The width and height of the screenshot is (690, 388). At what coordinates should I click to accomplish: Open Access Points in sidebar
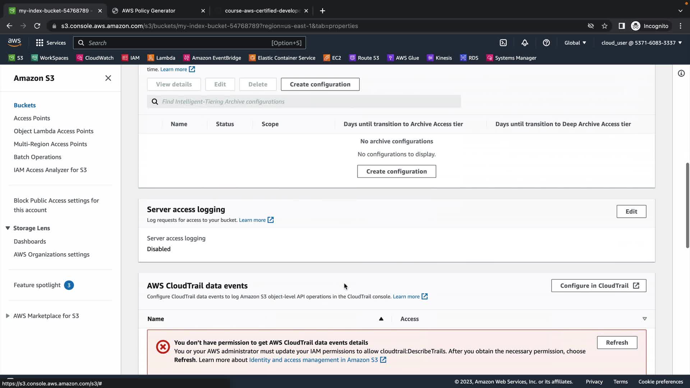[x=32, y=118]
